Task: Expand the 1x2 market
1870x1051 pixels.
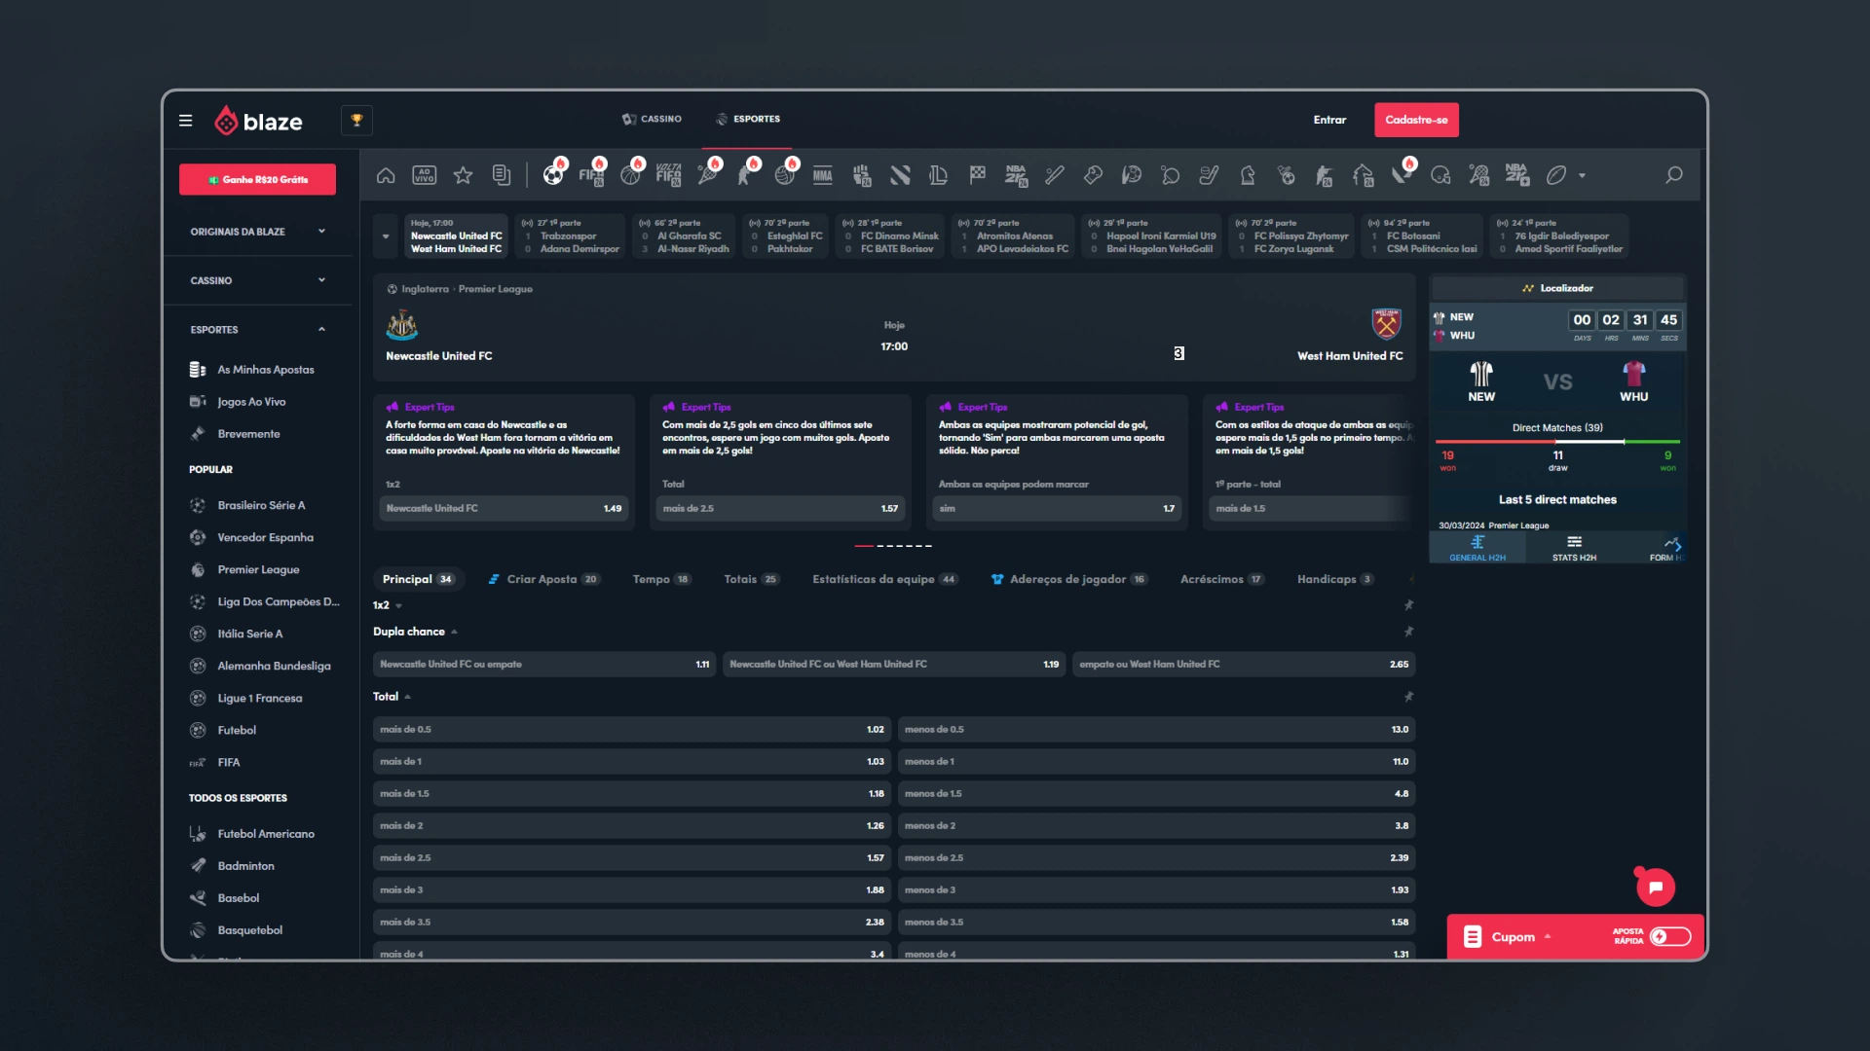Action: pyautogui.click(x=398, y=605)
